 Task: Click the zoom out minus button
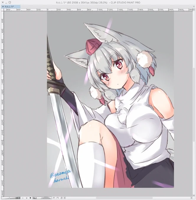23,198
